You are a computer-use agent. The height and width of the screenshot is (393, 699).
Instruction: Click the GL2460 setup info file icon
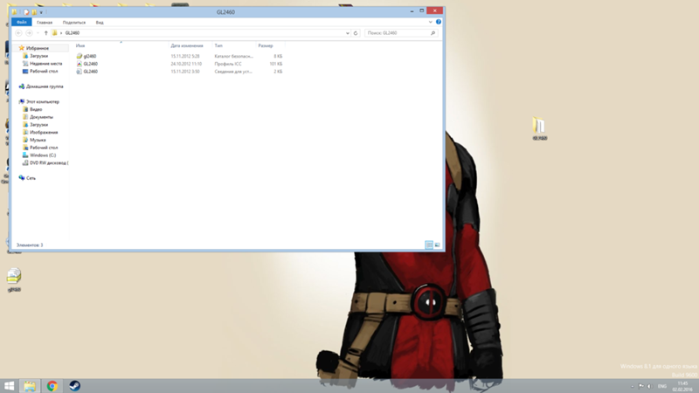coord(79,72)
